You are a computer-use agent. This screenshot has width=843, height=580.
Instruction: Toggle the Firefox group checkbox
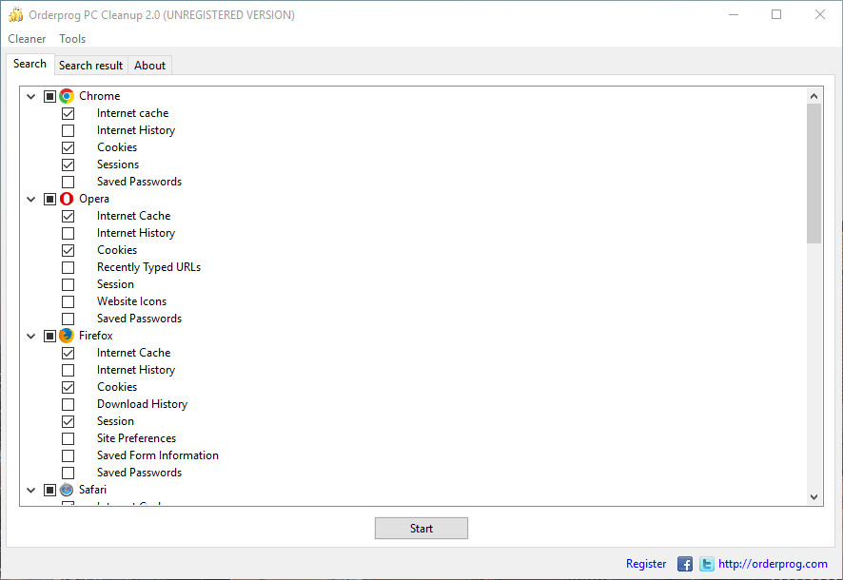49,336
